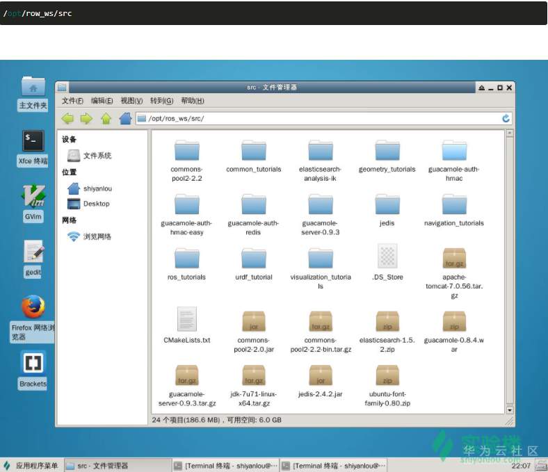Select ubuntu-font-family-0.80.zip archive

[387, 386]
